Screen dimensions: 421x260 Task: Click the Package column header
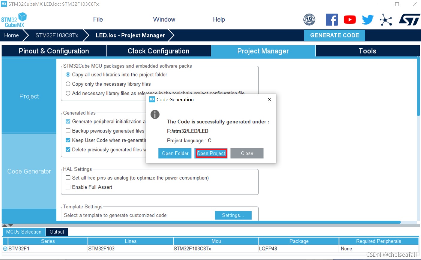point(299,241)
